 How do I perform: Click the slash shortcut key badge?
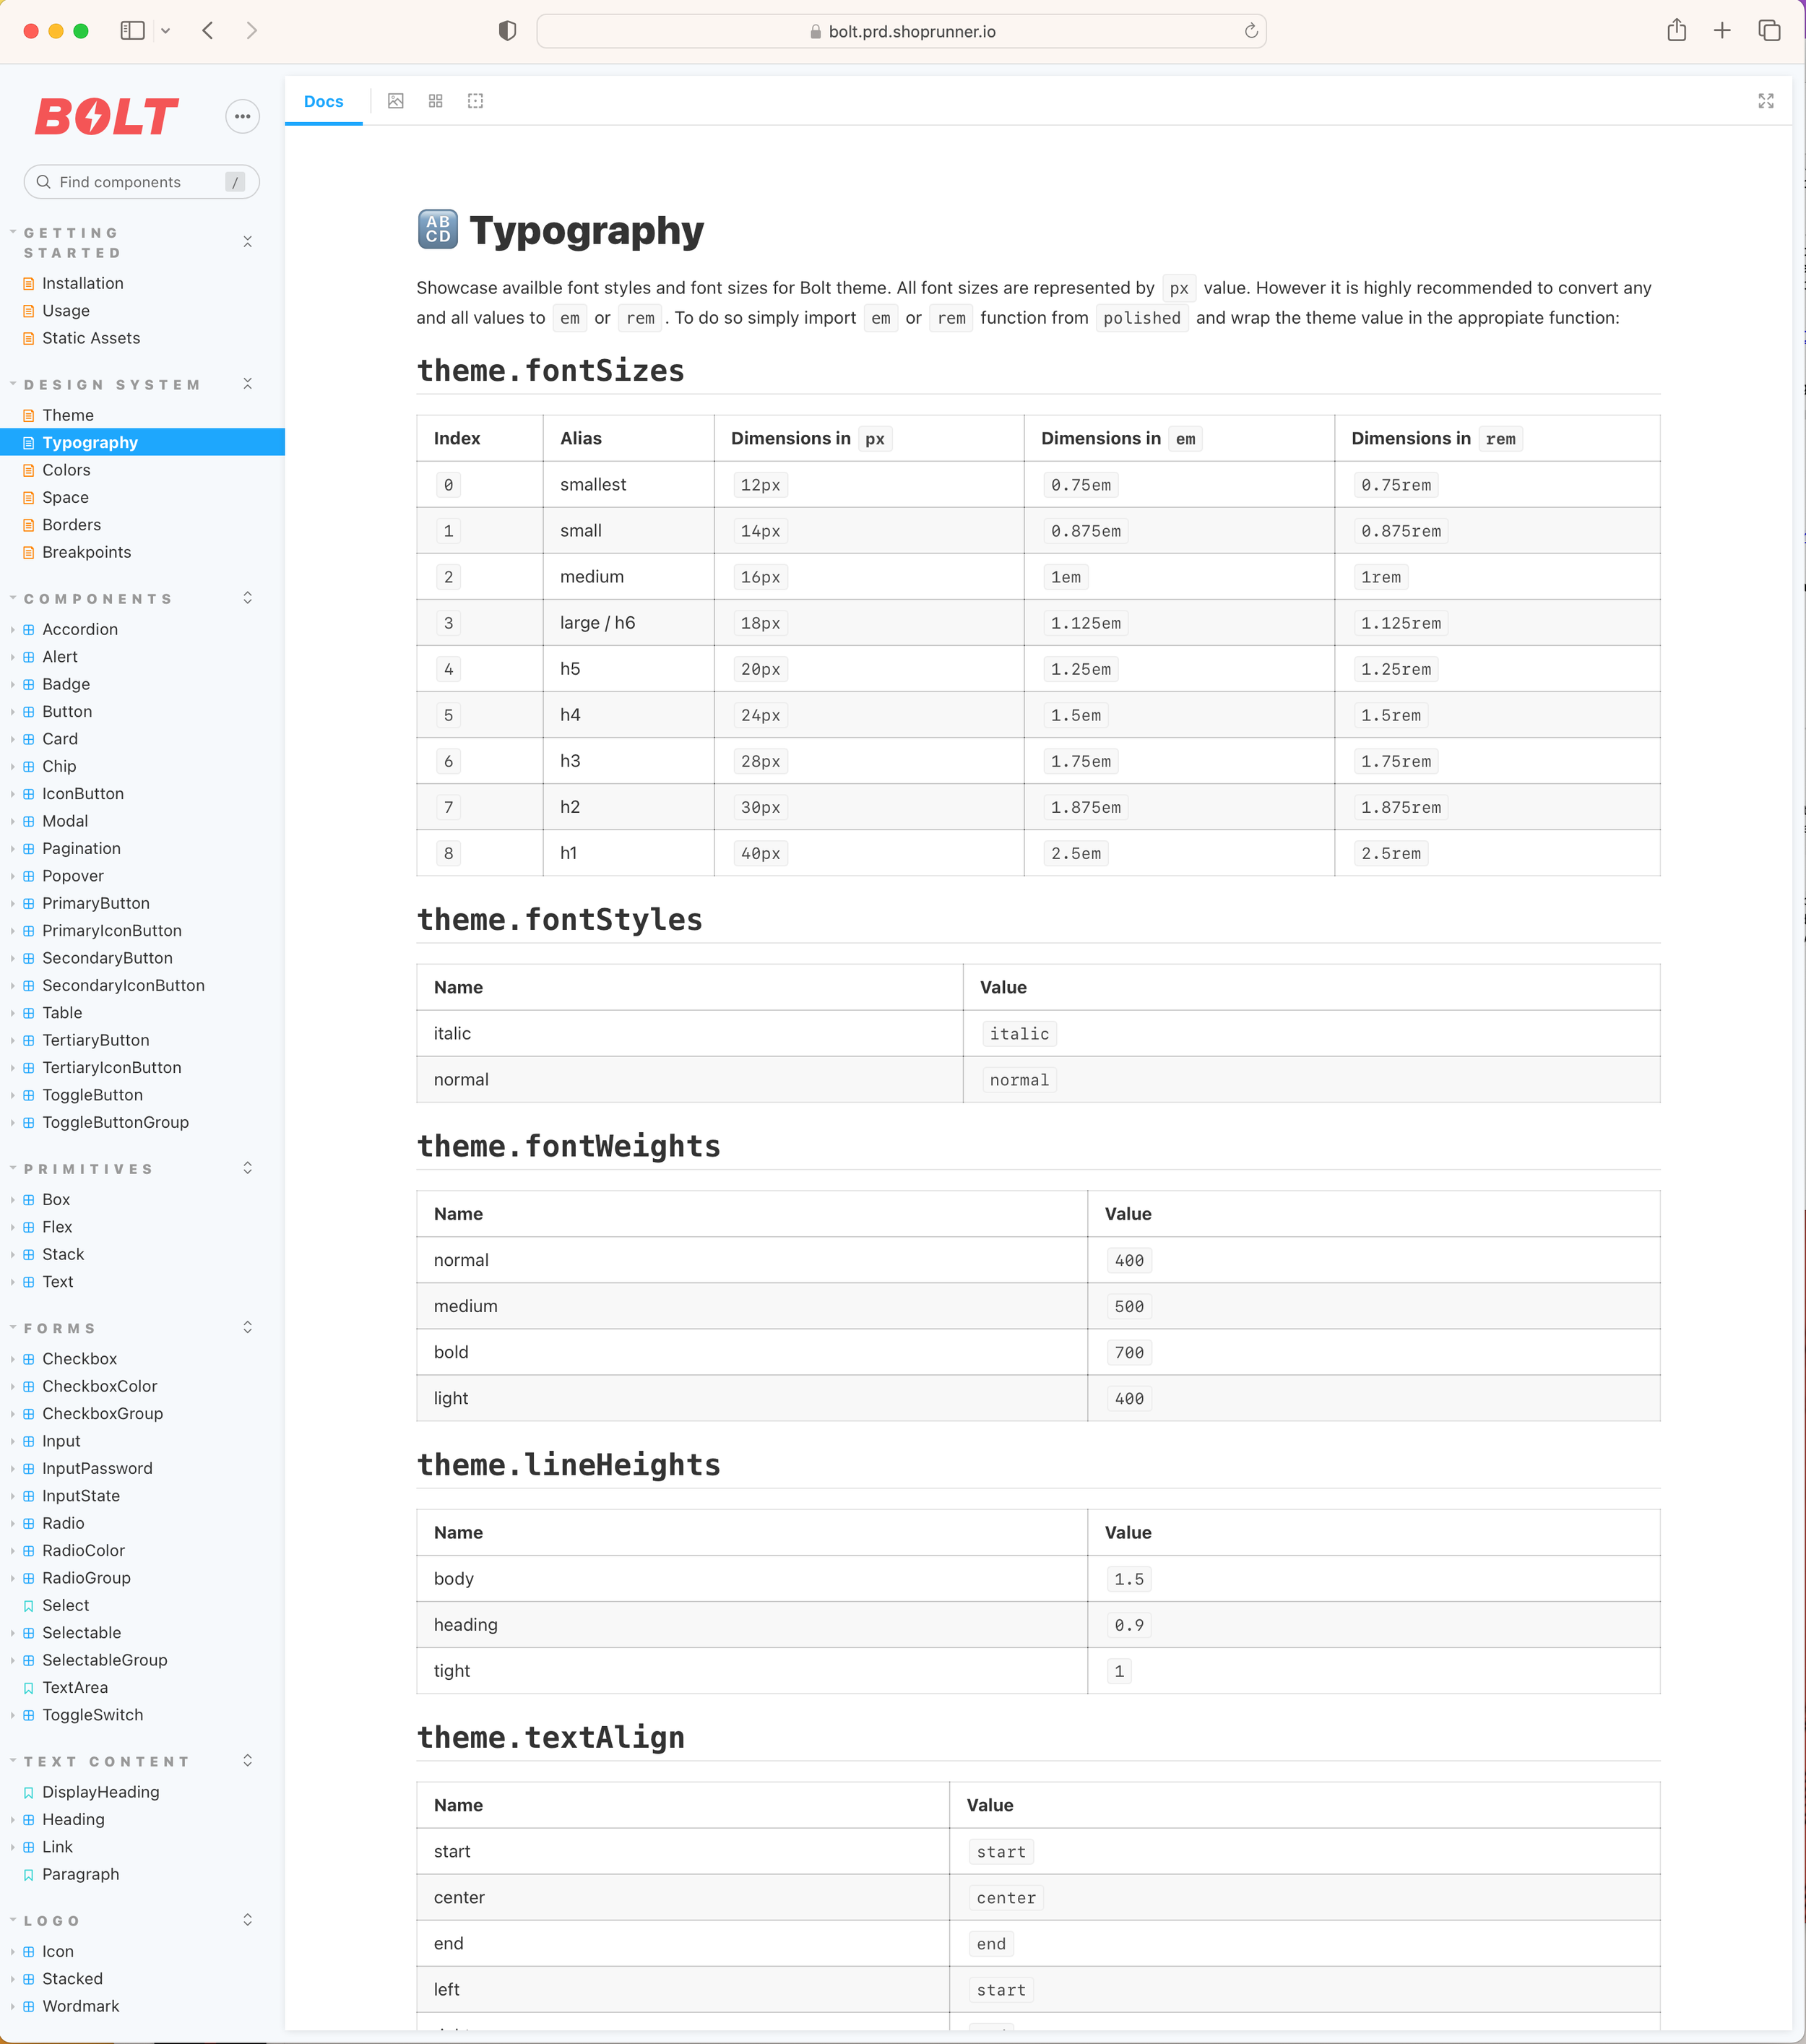click(x=235, y=182)
